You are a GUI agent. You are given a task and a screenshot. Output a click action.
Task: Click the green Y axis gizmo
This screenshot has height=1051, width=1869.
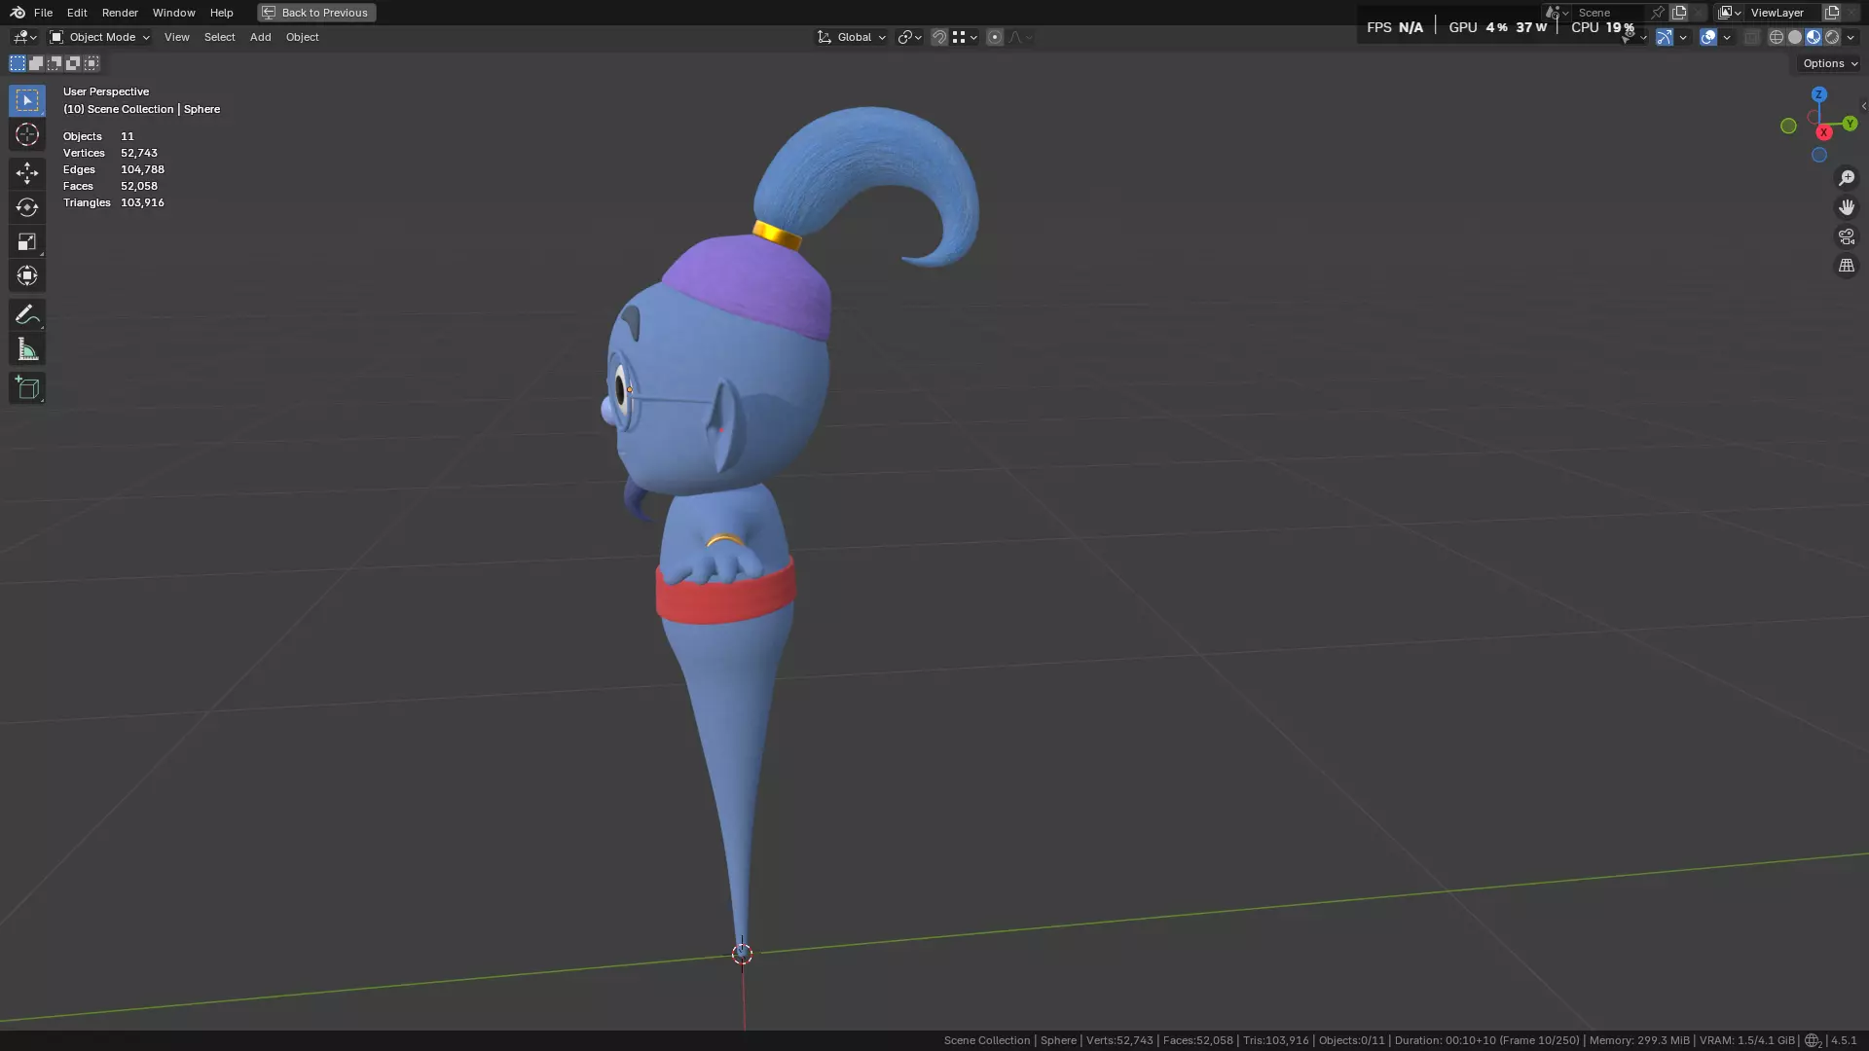coord(1850,124)
